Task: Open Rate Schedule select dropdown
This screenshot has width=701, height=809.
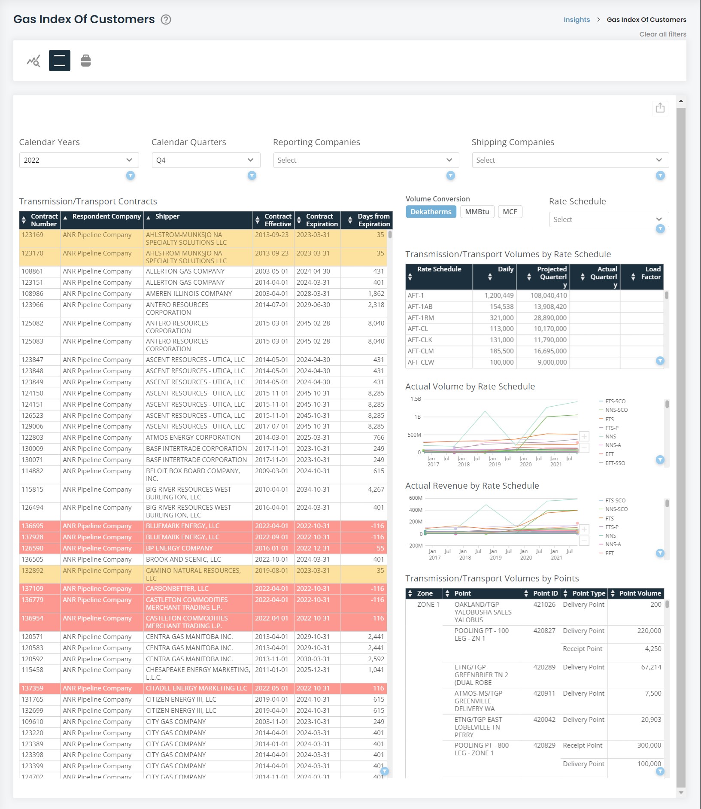Action: 609,219
